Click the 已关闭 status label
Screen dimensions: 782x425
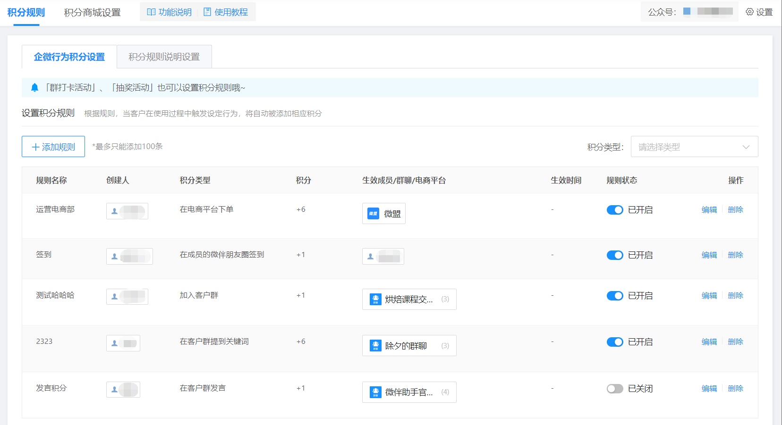pos(640,389)
